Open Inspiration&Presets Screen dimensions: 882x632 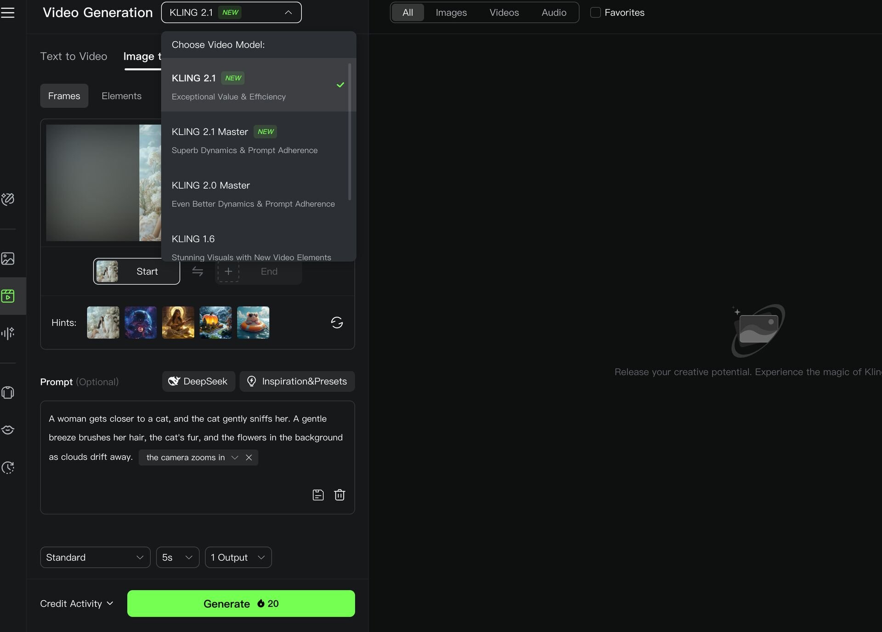(297, 381)
